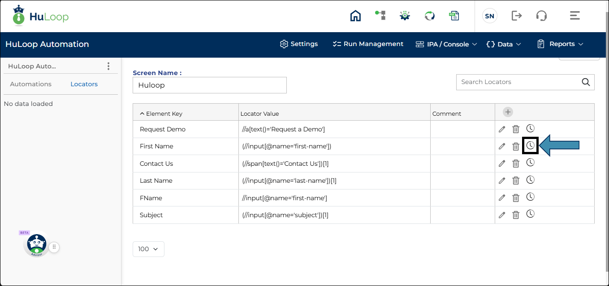Open the Advisor beta robot assistant

36,244
